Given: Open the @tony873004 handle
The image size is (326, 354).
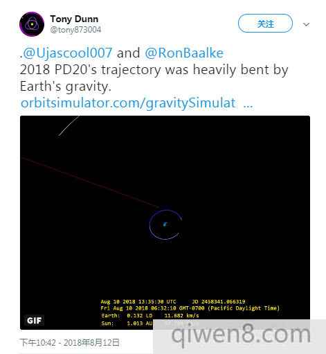Looking at the screenshot, I should coord(75,30).
